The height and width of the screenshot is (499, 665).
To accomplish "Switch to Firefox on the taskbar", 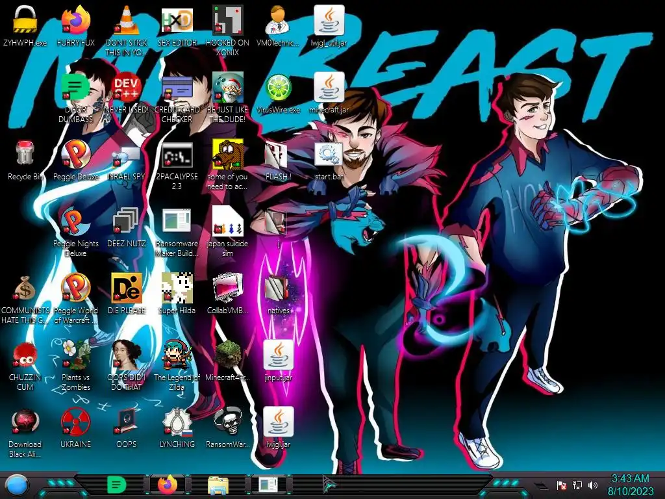I will [x=168, y=485].
